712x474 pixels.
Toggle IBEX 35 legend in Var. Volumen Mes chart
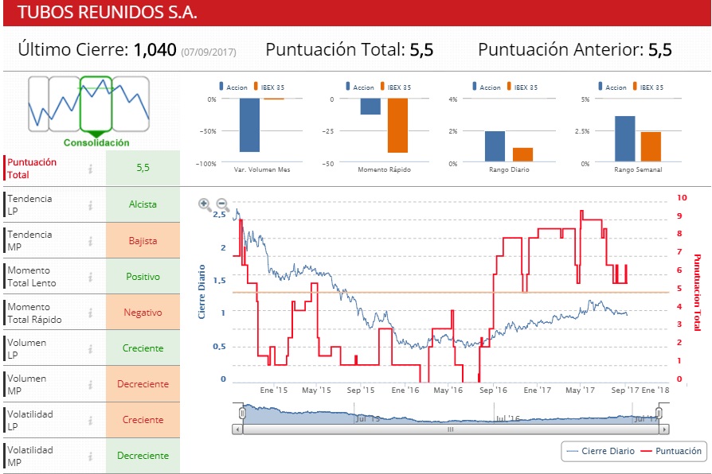pyautogui.click(x=269, y=87)
